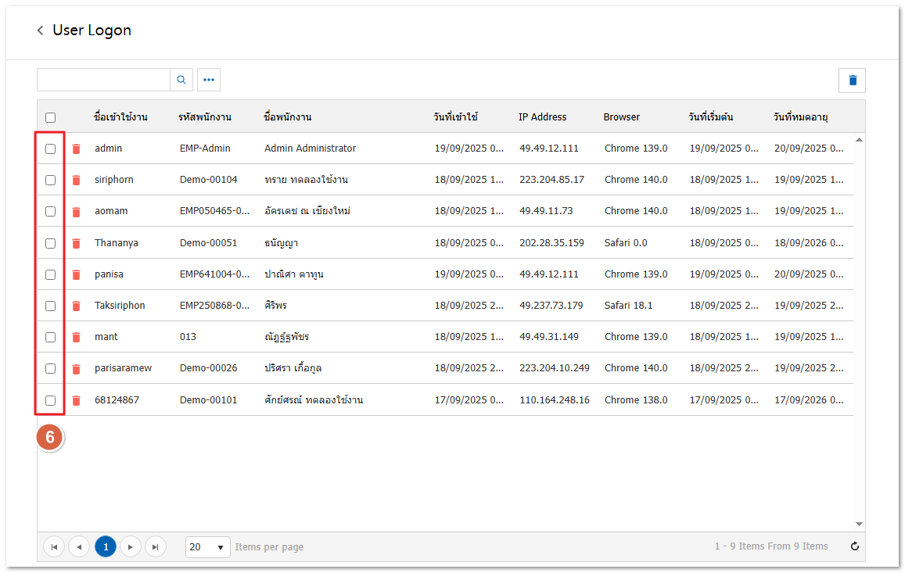The image size is (905, 573).
Task: Toggle the select-all header checkbox
Action: [51, 117]
